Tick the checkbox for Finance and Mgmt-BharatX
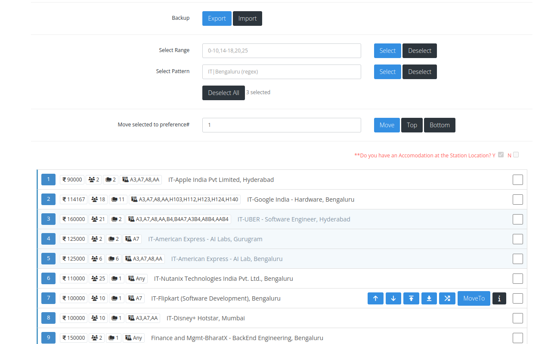The height and width of the screenshot is (344, 551). point(518,338)
